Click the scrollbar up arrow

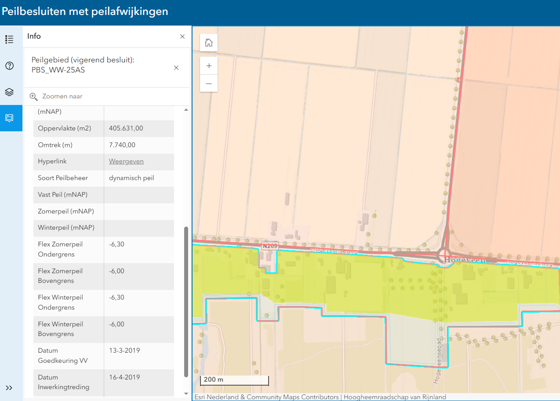(186, 109)
